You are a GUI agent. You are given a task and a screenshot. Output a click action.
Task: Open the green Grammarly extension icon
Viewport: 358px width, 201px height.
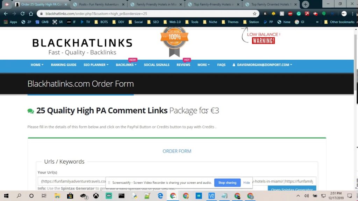tap(299, 14)
